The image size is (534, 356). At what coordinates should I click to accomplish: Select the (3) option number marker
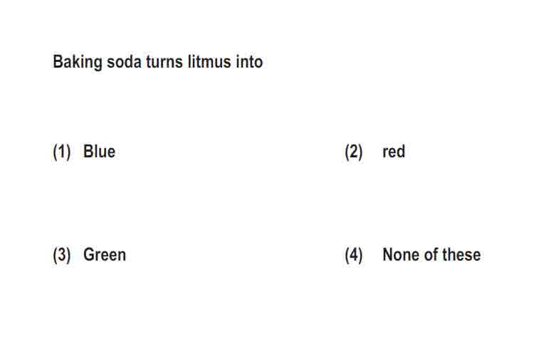click(x=62, y=255)
